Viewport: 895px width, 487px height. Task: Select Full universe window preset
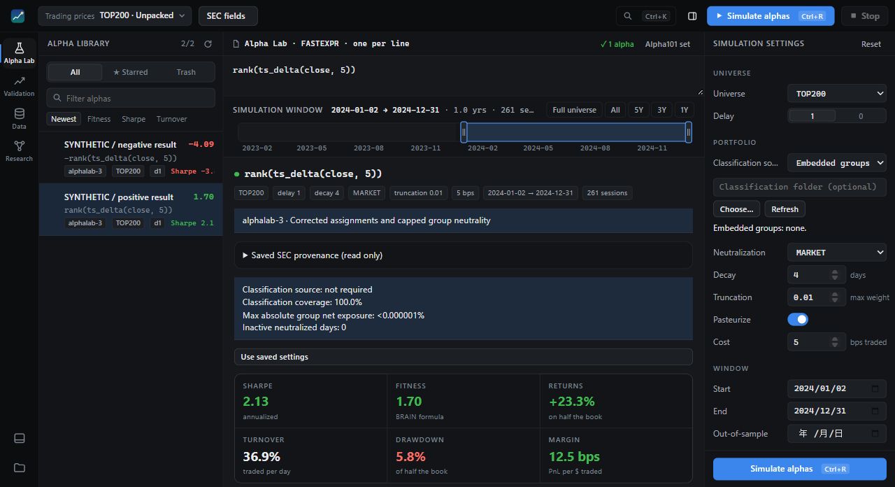[x=574, y=110]
